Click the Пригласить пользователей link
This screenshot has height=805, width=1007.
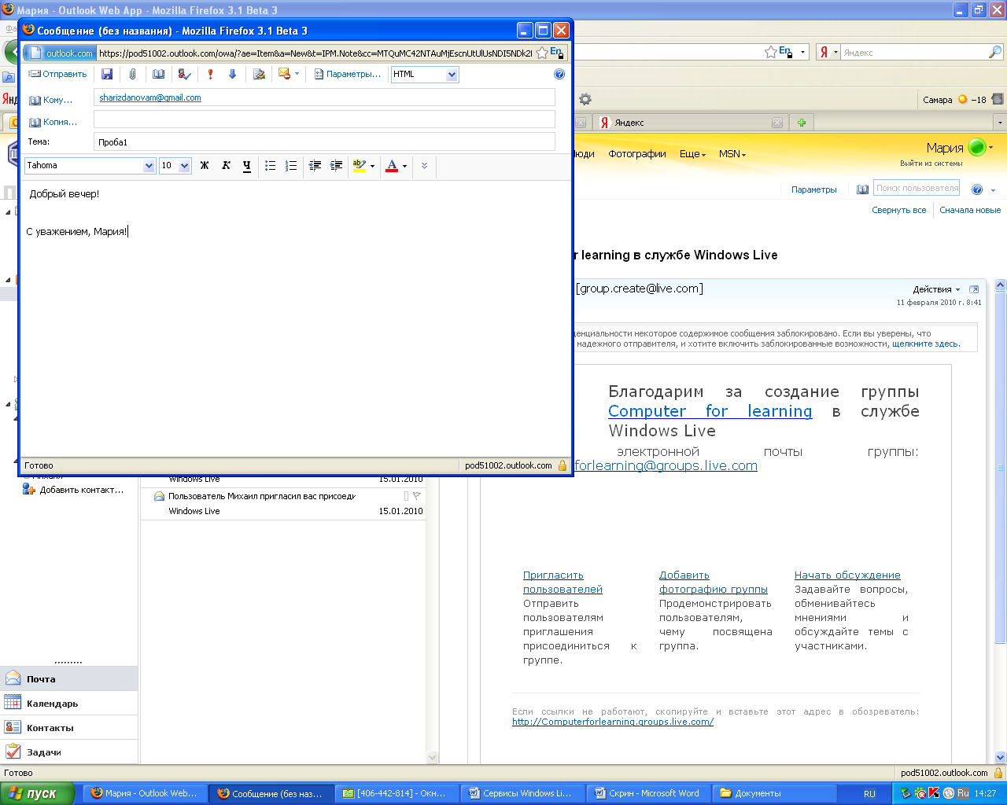tap(563, 583)
